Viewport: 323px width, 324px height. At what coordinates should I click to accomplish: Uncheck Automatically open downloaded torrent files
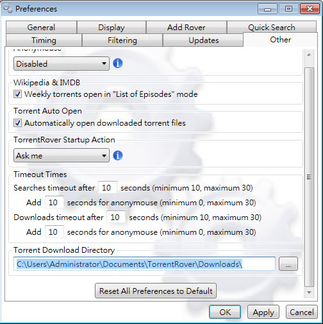coord(17,123)
